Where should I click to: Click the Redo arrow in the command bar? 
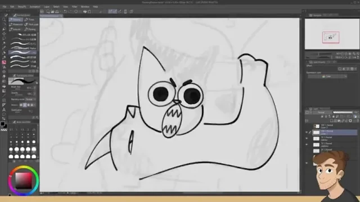[71, 12]
